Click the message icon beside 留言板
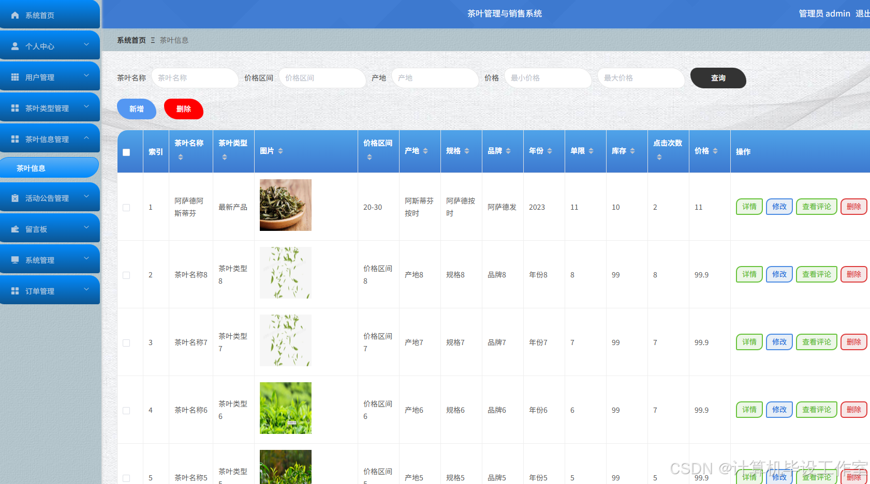This screenshot has height=484, width=870. point(15,229)
